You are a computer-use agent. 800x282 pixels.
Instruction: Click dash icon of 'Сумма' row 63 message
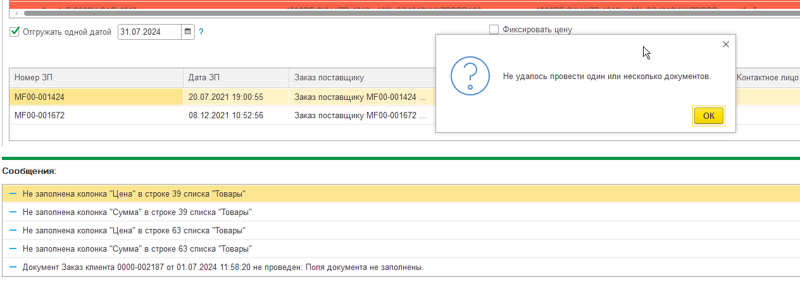(13, 248)
